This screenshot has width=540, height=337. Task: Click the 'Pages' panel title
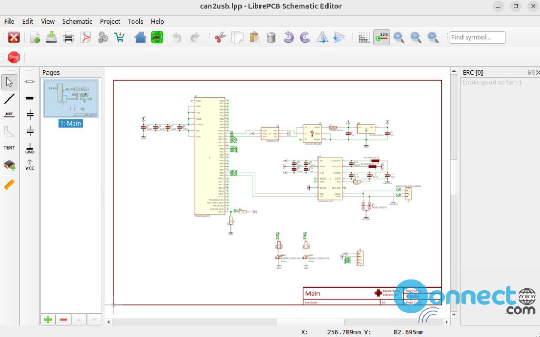point(51,72)
